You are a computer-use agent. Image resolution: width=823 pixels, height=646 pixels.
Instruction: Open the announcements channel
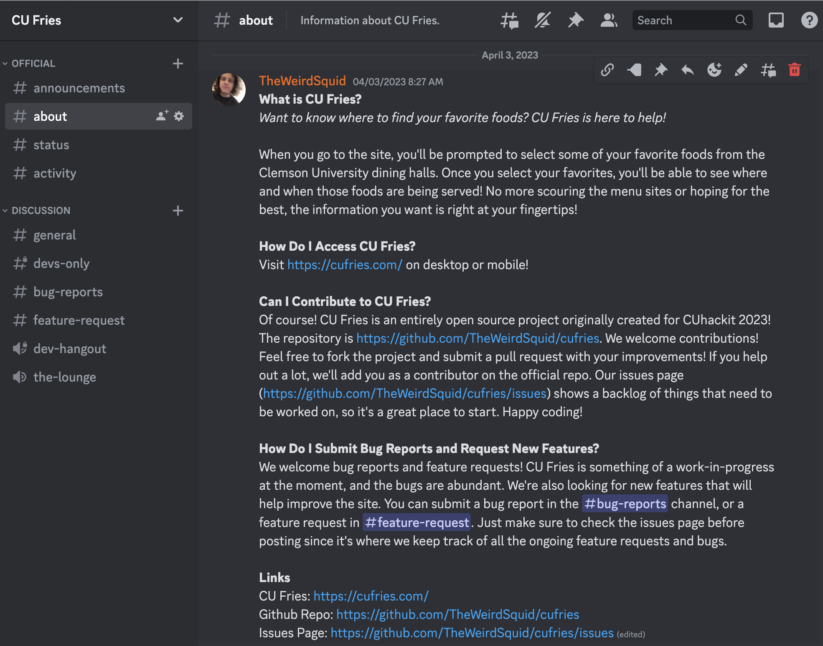(99, 88)
